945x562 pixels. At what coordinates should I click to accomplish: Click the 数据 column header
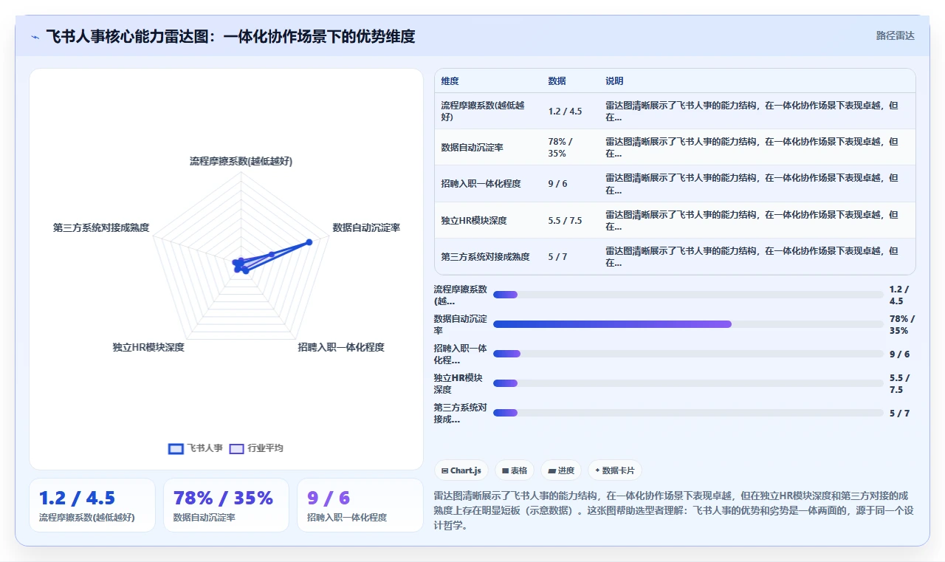557,81
